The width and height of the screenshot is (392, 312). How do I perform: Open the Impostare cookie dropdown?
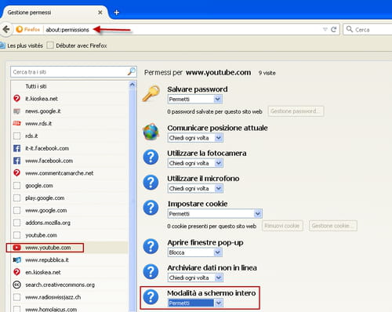point(215,214)
